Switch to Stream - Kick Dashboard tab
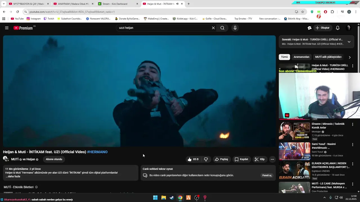Viewport: 360px width, 202px height. click(118, 4)
